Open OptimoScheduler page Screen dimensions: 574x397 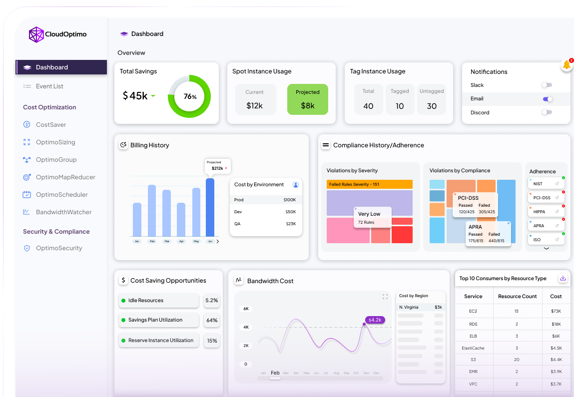(61, 195)
